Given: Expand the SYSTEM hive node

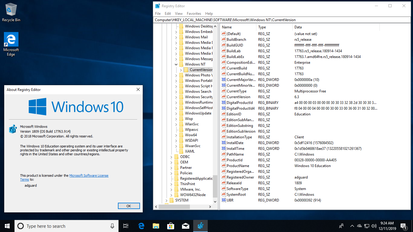Looking at the screenshot, I should [x=167, y=200].
